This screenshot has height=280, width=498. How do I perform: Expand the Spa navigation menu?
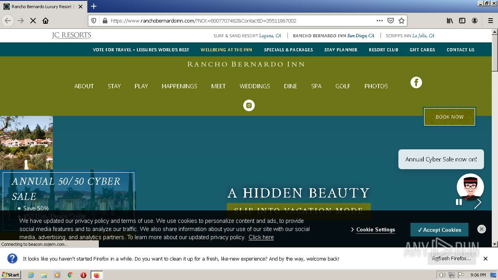(x=316, y=86)
